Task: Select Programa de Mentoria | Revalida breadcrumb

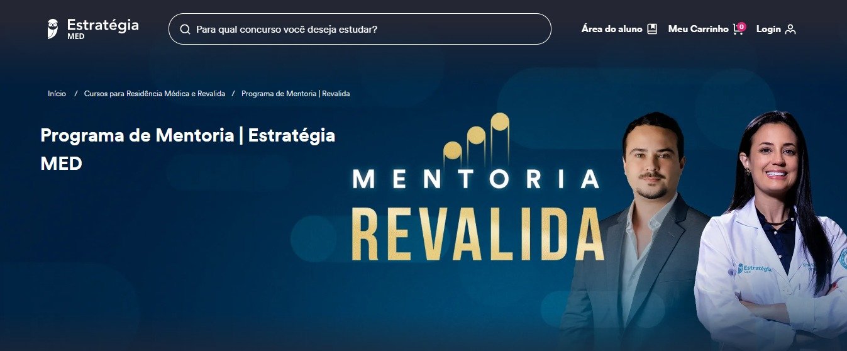Action: (x=296, y=94)
